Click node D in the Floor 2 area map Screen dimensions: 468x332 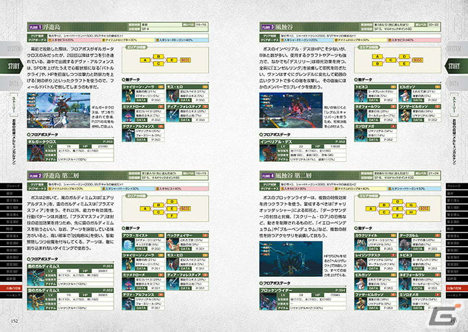172,201
